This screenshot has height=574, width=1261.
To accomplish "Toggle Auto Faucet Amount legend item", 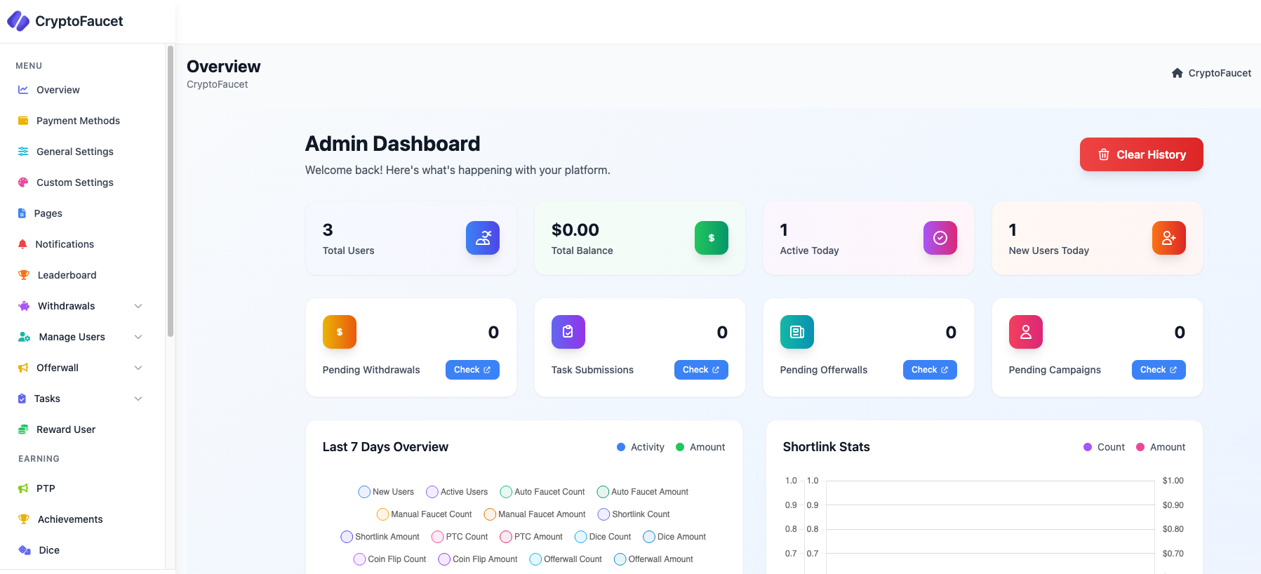I will 643,492.
